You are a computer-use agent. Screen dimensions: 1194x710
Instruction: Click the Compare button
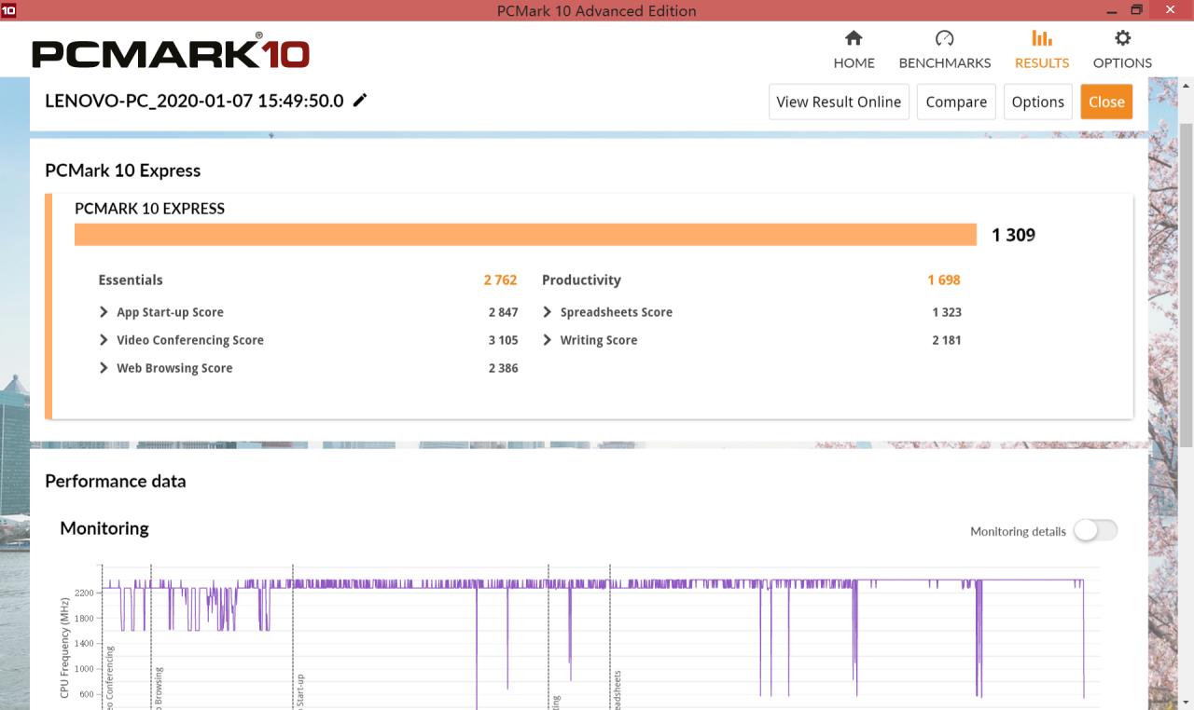[x=956, y=102]
